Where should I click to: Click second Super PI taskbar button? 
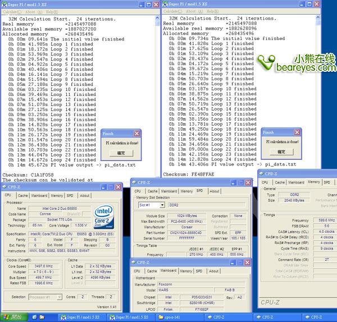pos(130,317)
